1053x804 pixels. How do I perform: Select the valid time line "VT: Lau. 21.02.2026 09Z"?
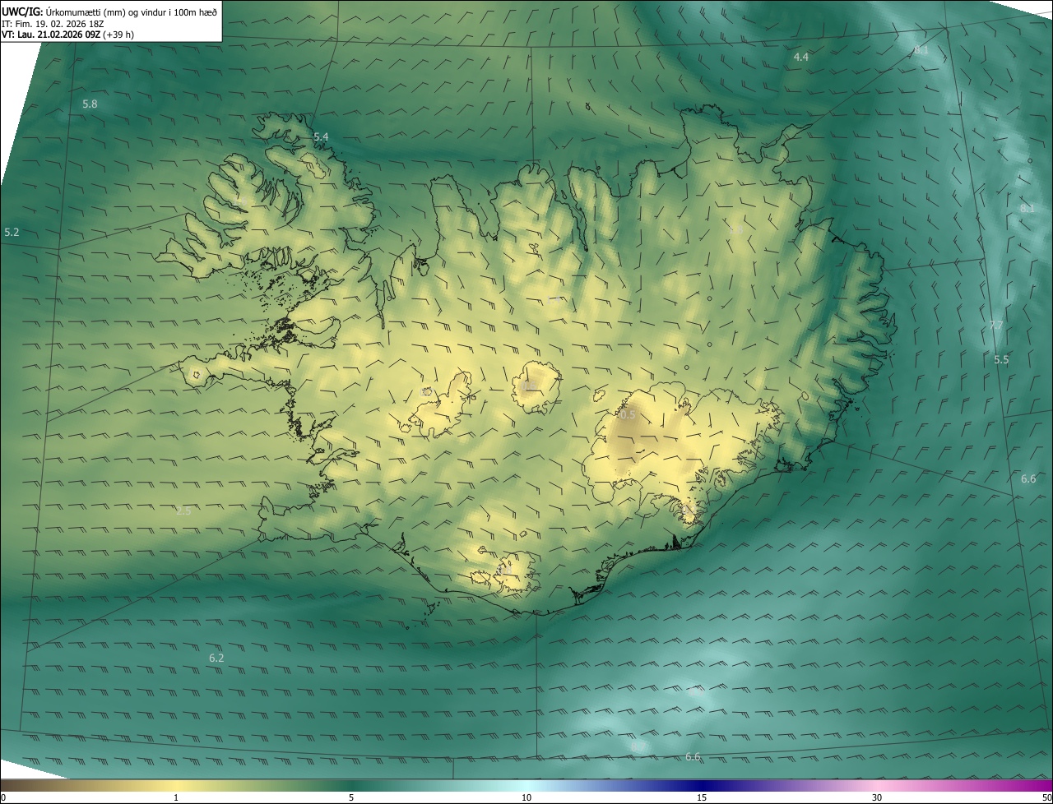67,35
